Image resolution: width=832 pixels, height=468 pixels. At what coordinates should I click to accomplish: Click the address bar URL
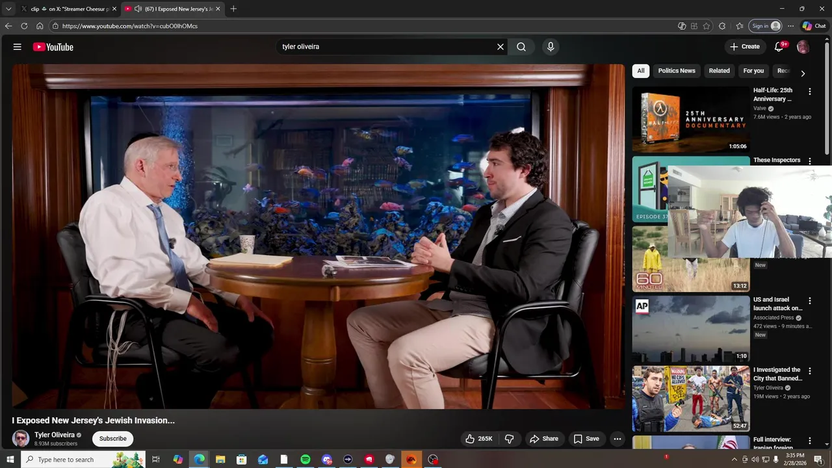pyautogui.click(x=130, y=26)
